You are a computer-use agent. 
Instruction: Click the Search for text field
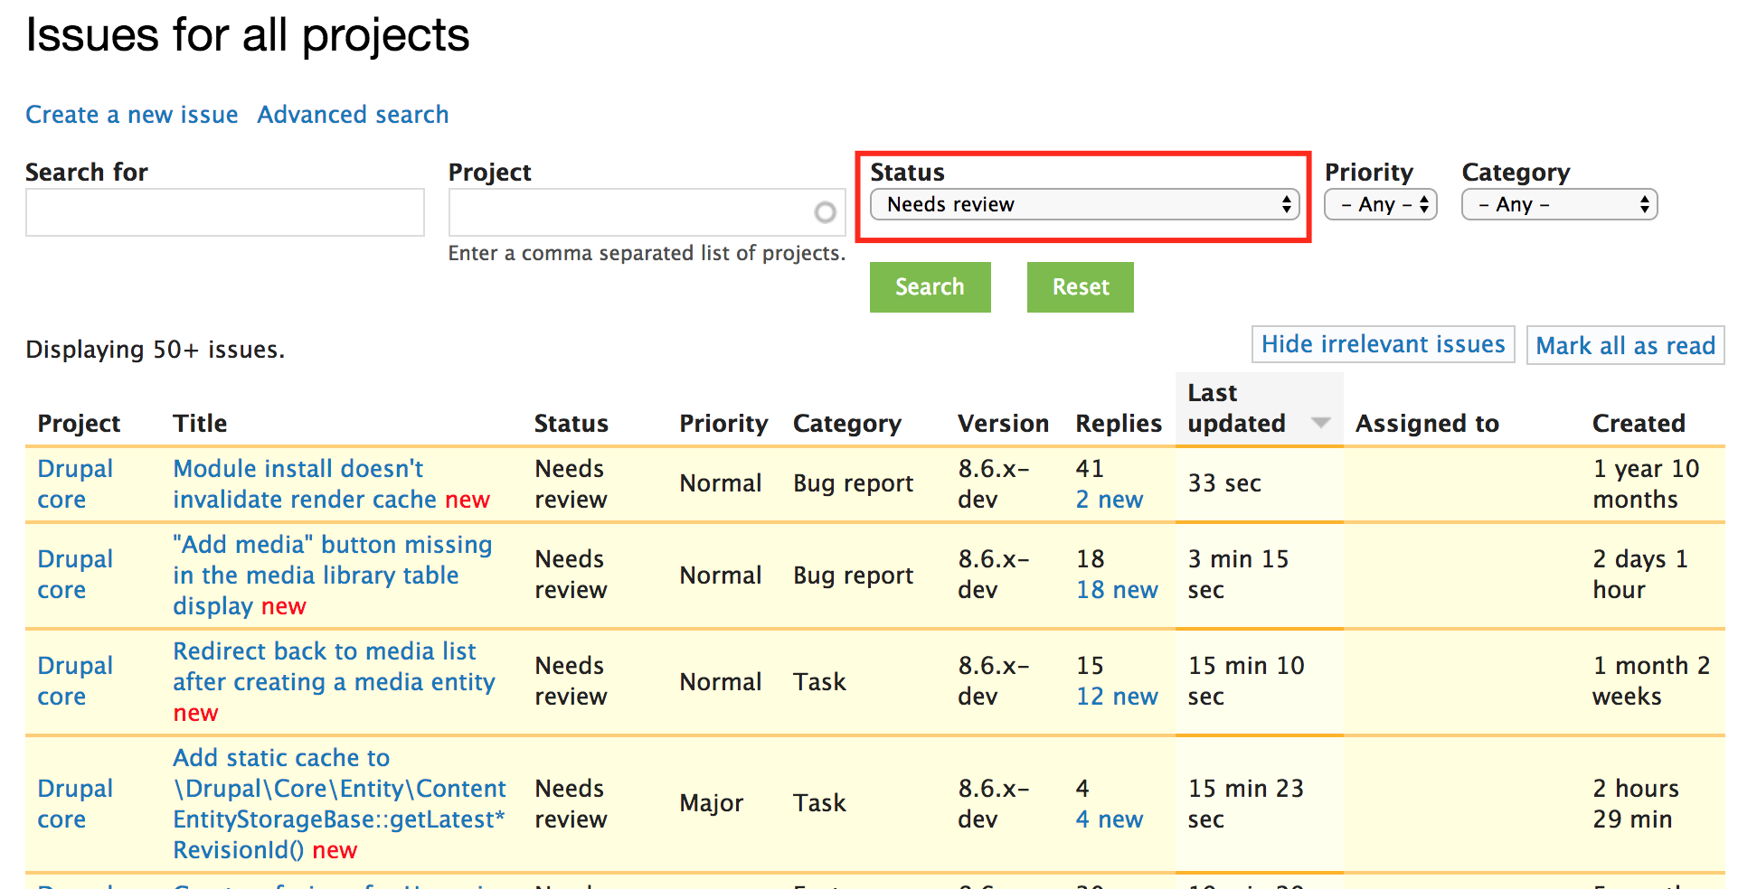[225, 212]
